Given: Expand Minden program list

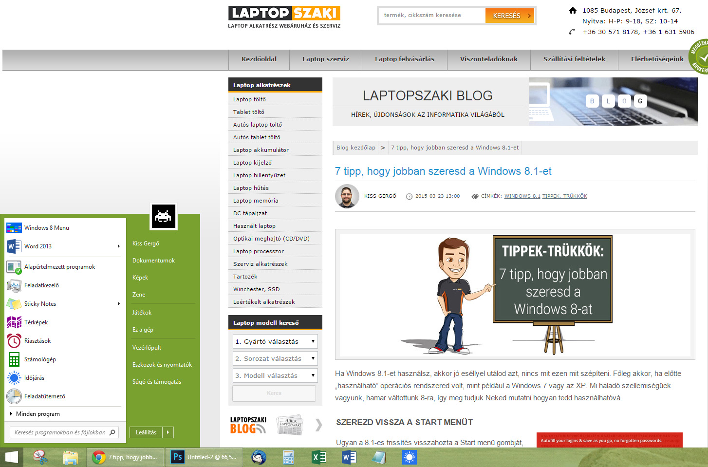Looking at the screenshot, I should tap(37, 414).
